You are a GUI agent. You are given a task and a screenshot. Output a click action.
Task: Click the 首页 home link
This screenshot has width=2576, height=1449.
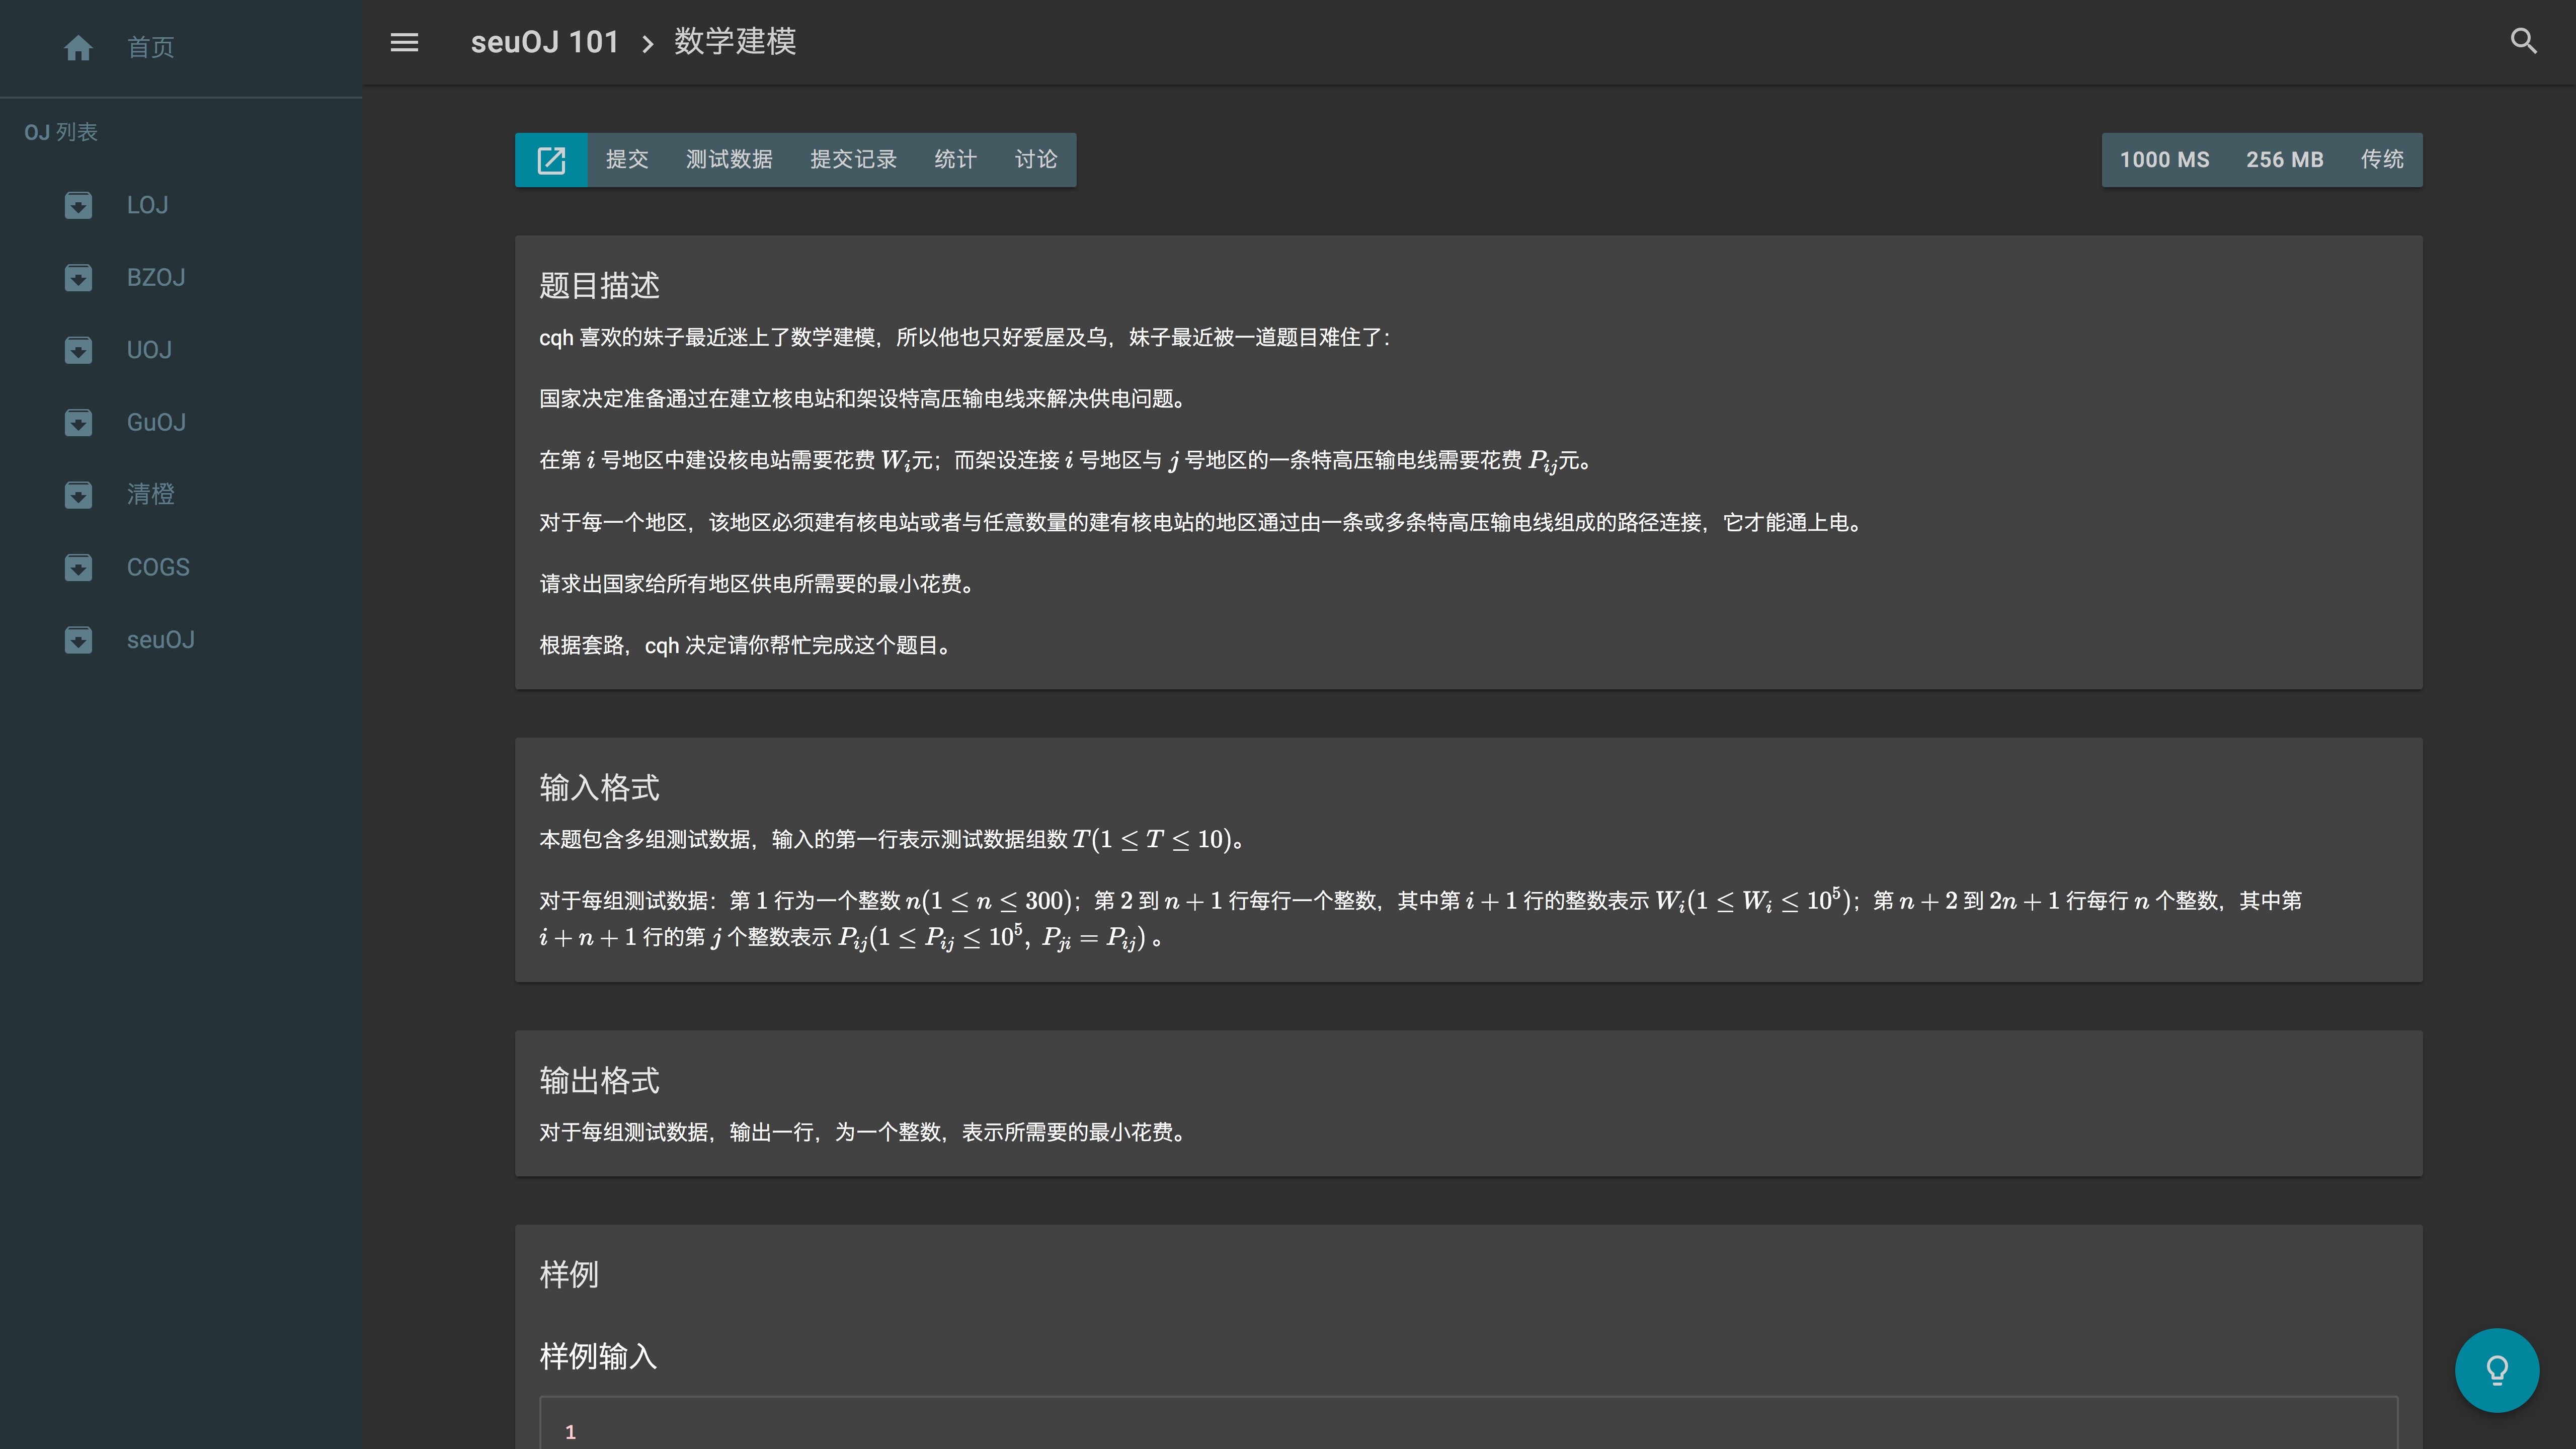point(150,47)
